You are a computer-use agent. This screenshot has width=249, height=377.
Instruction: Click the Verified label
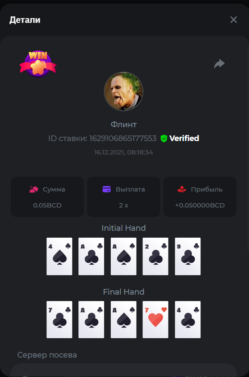point(184,138)
